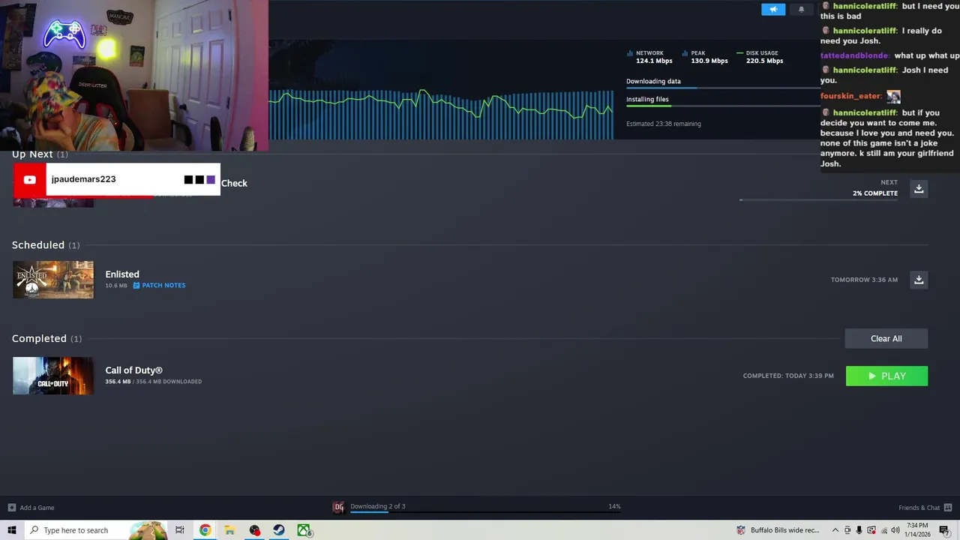Download the Enlisted update now
960x540 pixels.
(x=919, y=280)
